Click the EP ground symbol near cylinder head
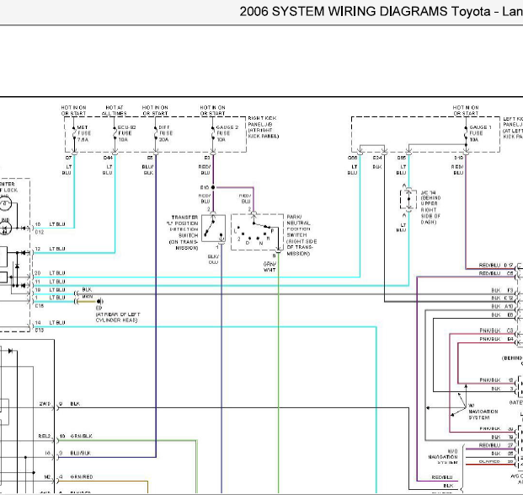 point(99,302)
